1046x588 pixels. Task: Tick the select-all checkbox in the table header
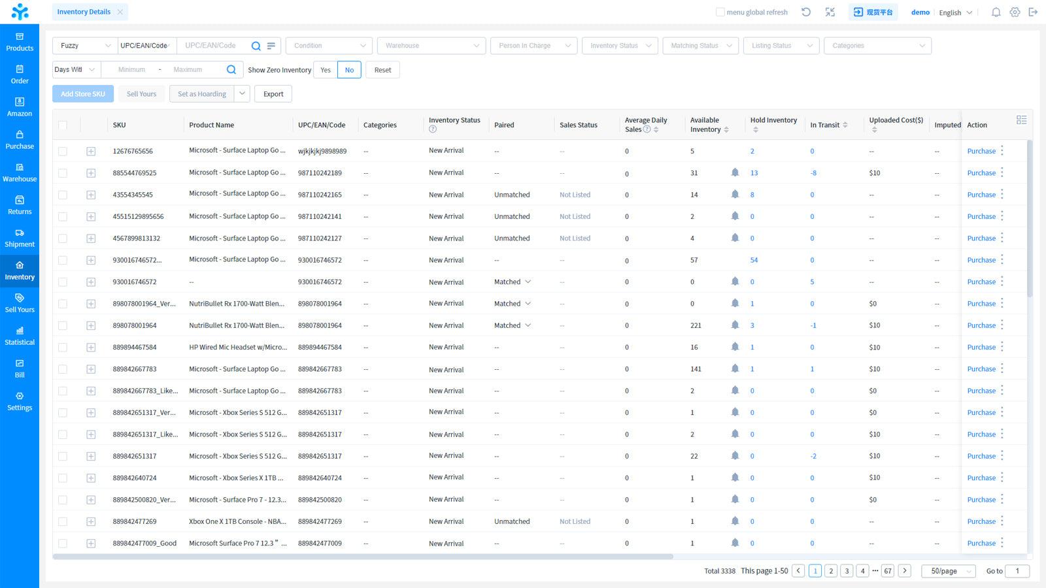click(x=63, y=125)
